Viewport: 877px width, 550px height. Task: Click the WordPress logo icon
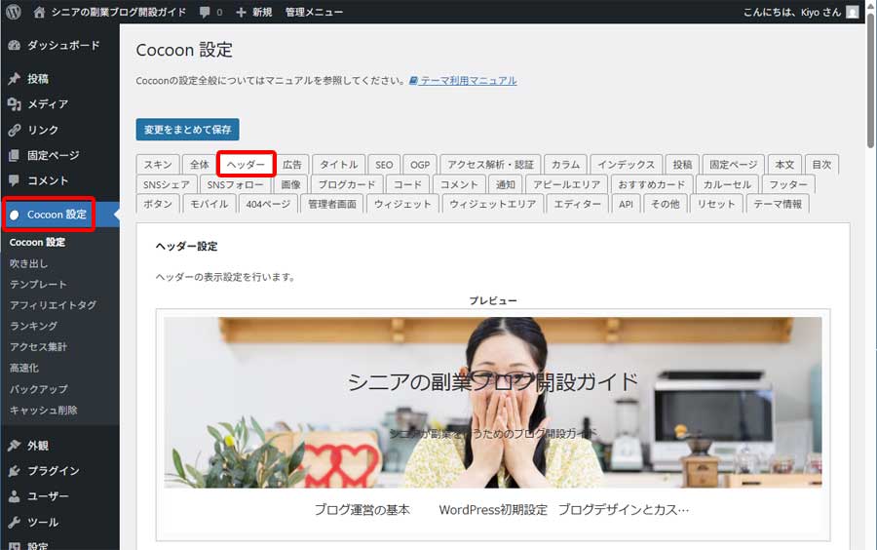pos(13,12)
